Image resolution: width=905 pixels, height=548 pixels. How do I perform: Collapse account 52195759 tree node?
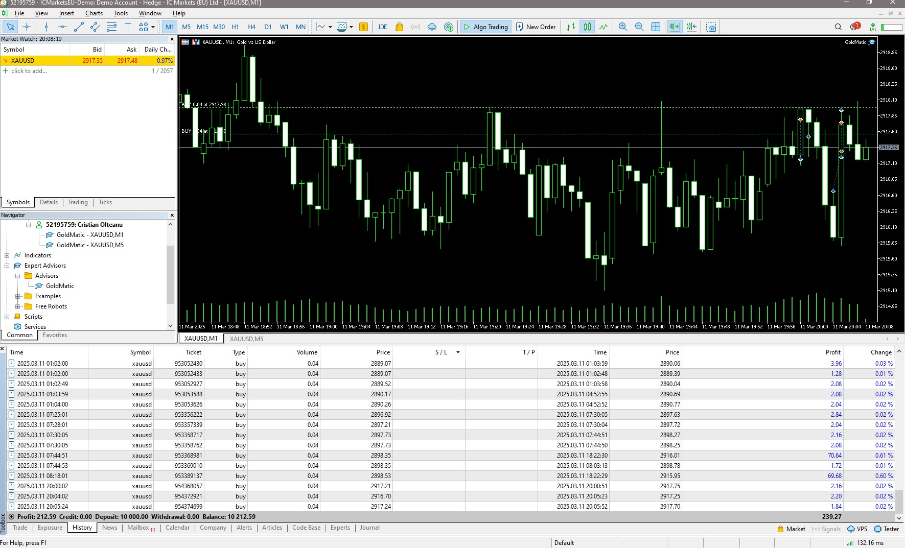click(29, 225)
